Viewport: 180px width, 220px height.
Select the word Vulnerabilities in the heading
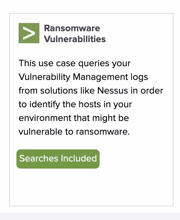pyautogui.click(x=75, y=39)
